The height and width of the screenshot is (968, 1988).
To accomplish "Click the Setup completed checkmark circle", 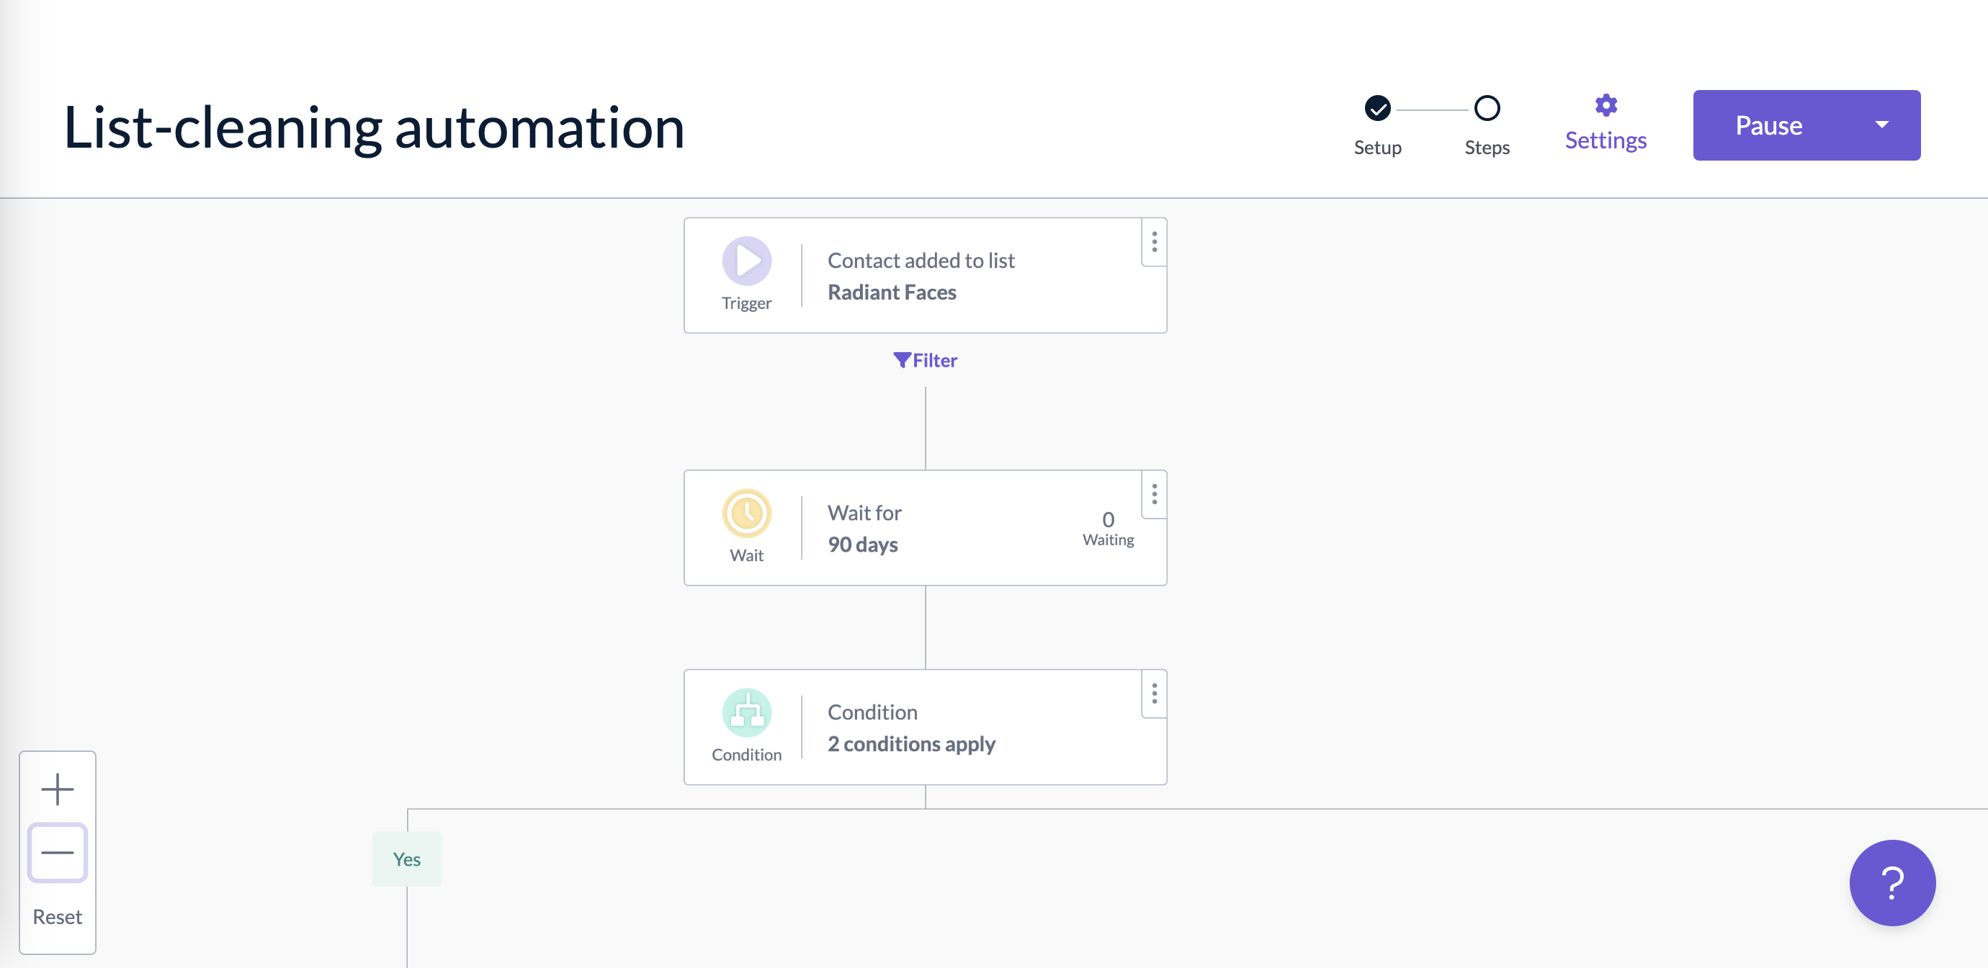I will (1377, 108).
